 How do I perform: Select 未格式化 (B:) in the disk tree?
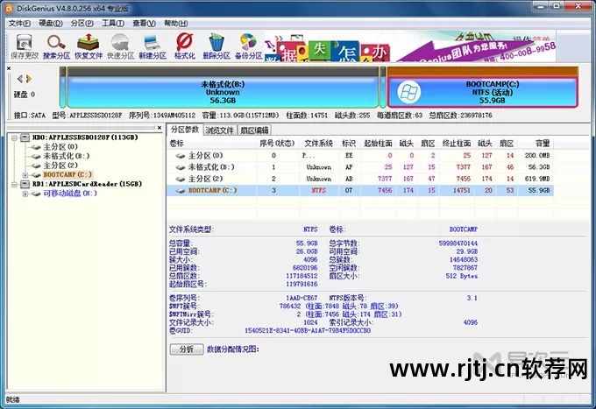click(x=66, y=156)
